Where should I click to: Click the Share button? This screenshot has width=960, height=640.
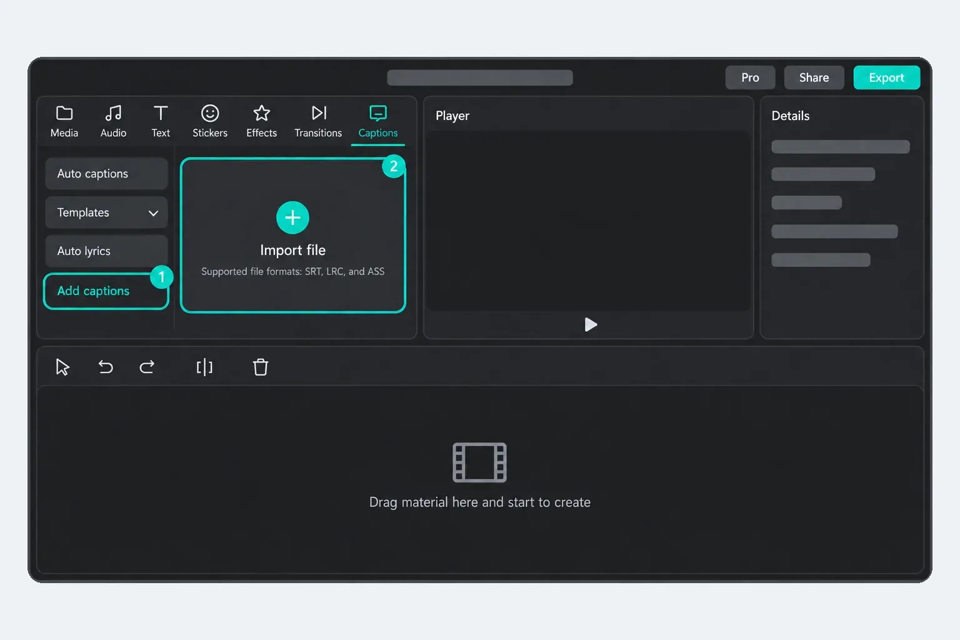pos(814,77)
